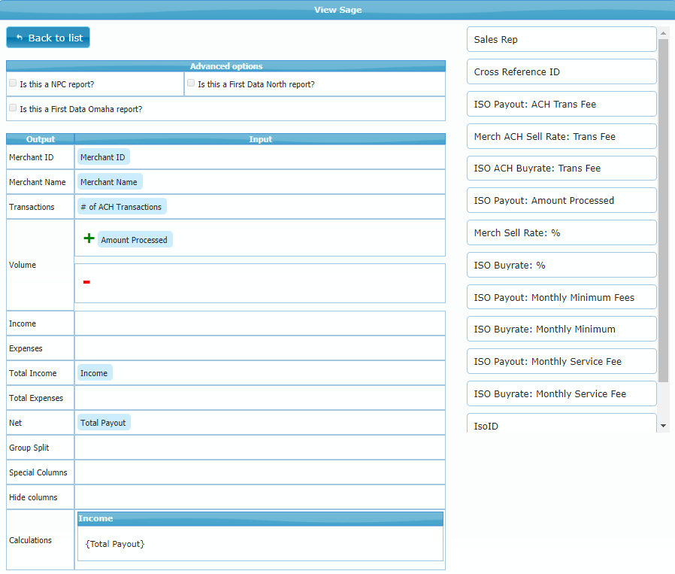This screenshot has height=574, width=675.
Task: Click the green plus icon in Volume
Action: click(x=89, y=238)
